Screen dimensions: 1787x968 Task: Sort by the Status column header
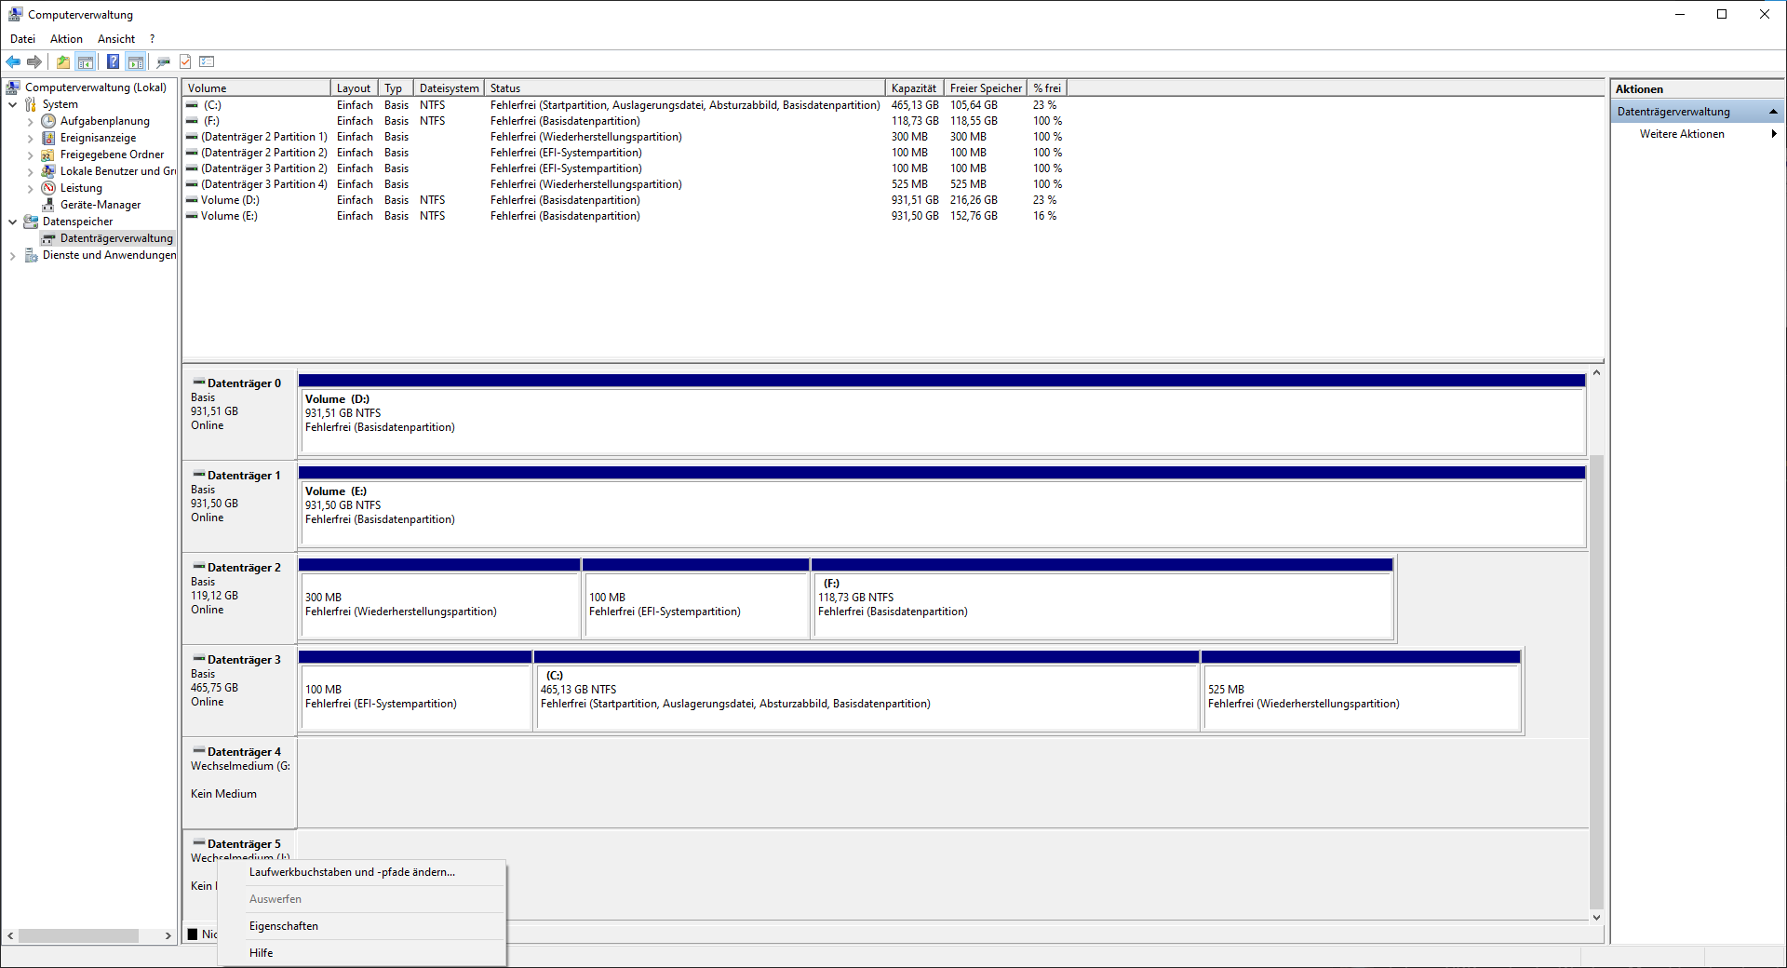(x=685, y=88)
